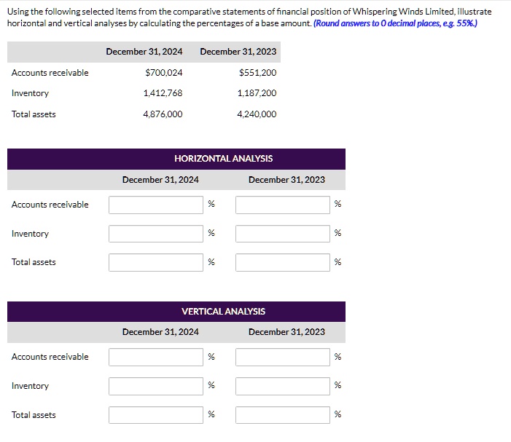Click the $551,200 accounts receivable value
Screen dimensions: 511x442
tap(257, 73)
